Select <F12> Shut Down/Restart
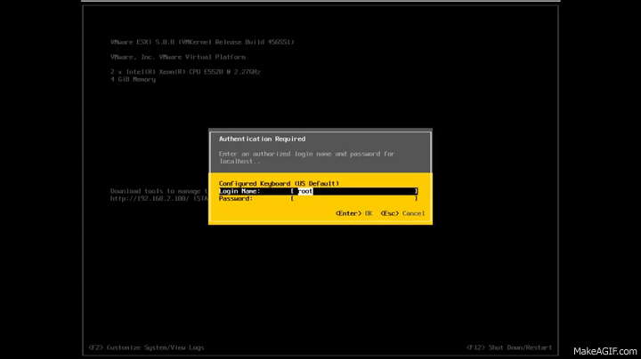 point(509,347)
